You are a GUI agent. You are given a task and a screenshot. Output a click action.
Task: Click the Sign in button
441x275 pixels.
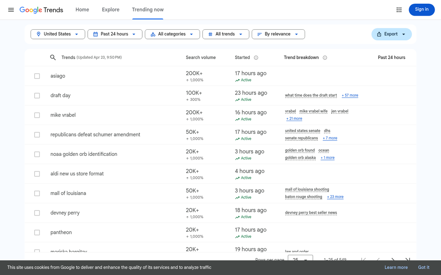(422, 10)
